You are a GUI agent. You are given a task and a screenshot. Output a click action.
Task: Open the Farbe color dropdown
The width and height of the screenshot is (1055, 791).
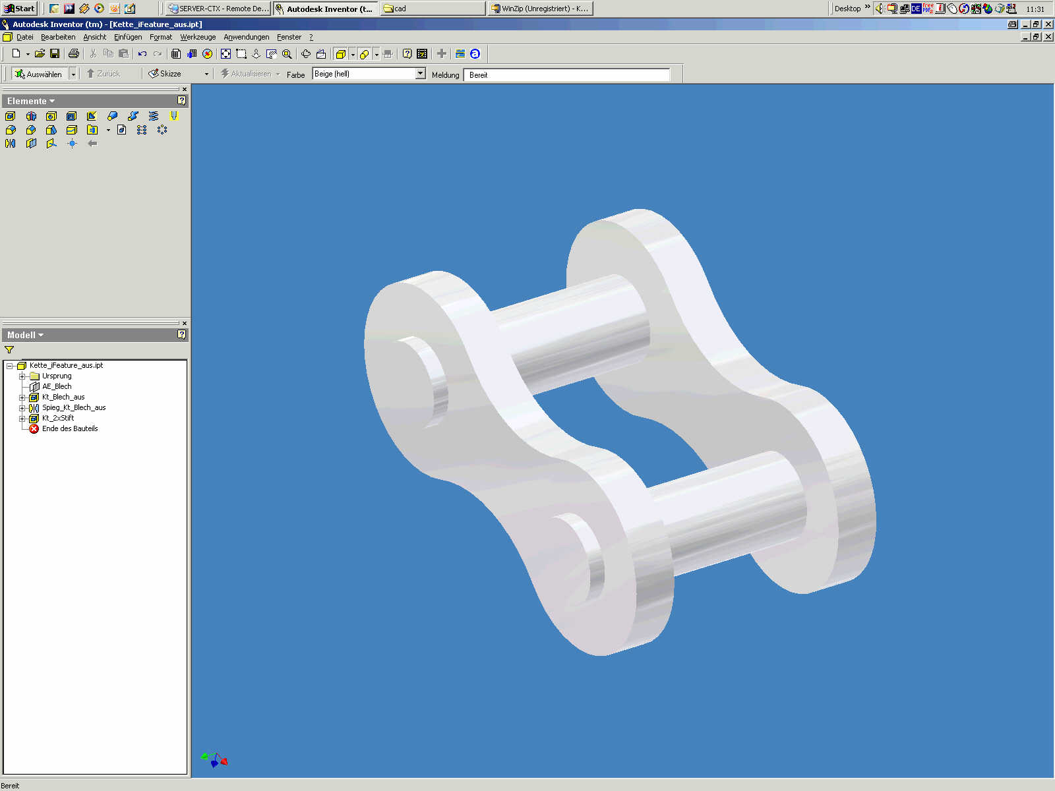pos(420,74)
